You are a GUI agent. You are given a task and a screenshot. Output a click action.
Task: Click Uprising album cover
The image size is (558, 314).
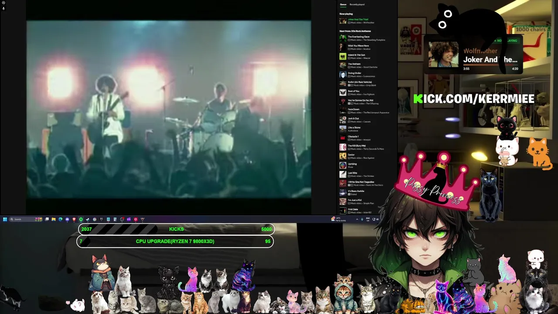tap(343, 165)
